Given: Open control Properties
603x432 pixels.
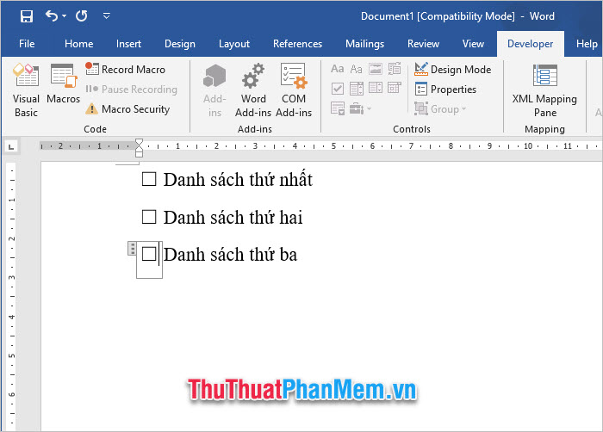Looking at the screenshot, I should (x=445, y=89).
